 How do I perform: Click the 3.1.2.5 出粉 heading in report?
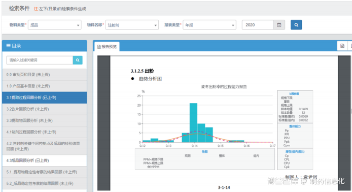pyautogui.click(x=142, y=71)
